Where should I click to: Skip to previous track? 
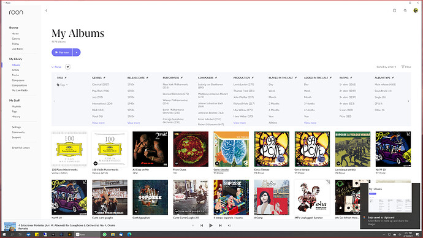(202, 226)
